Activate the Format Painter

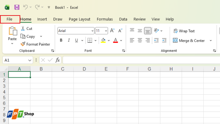[35, 44]
